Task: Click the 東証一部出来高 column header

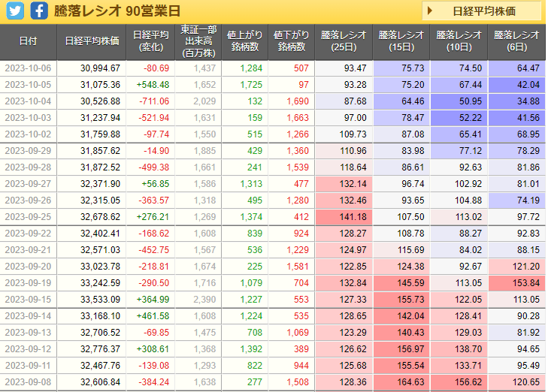Action: (198, 41)
